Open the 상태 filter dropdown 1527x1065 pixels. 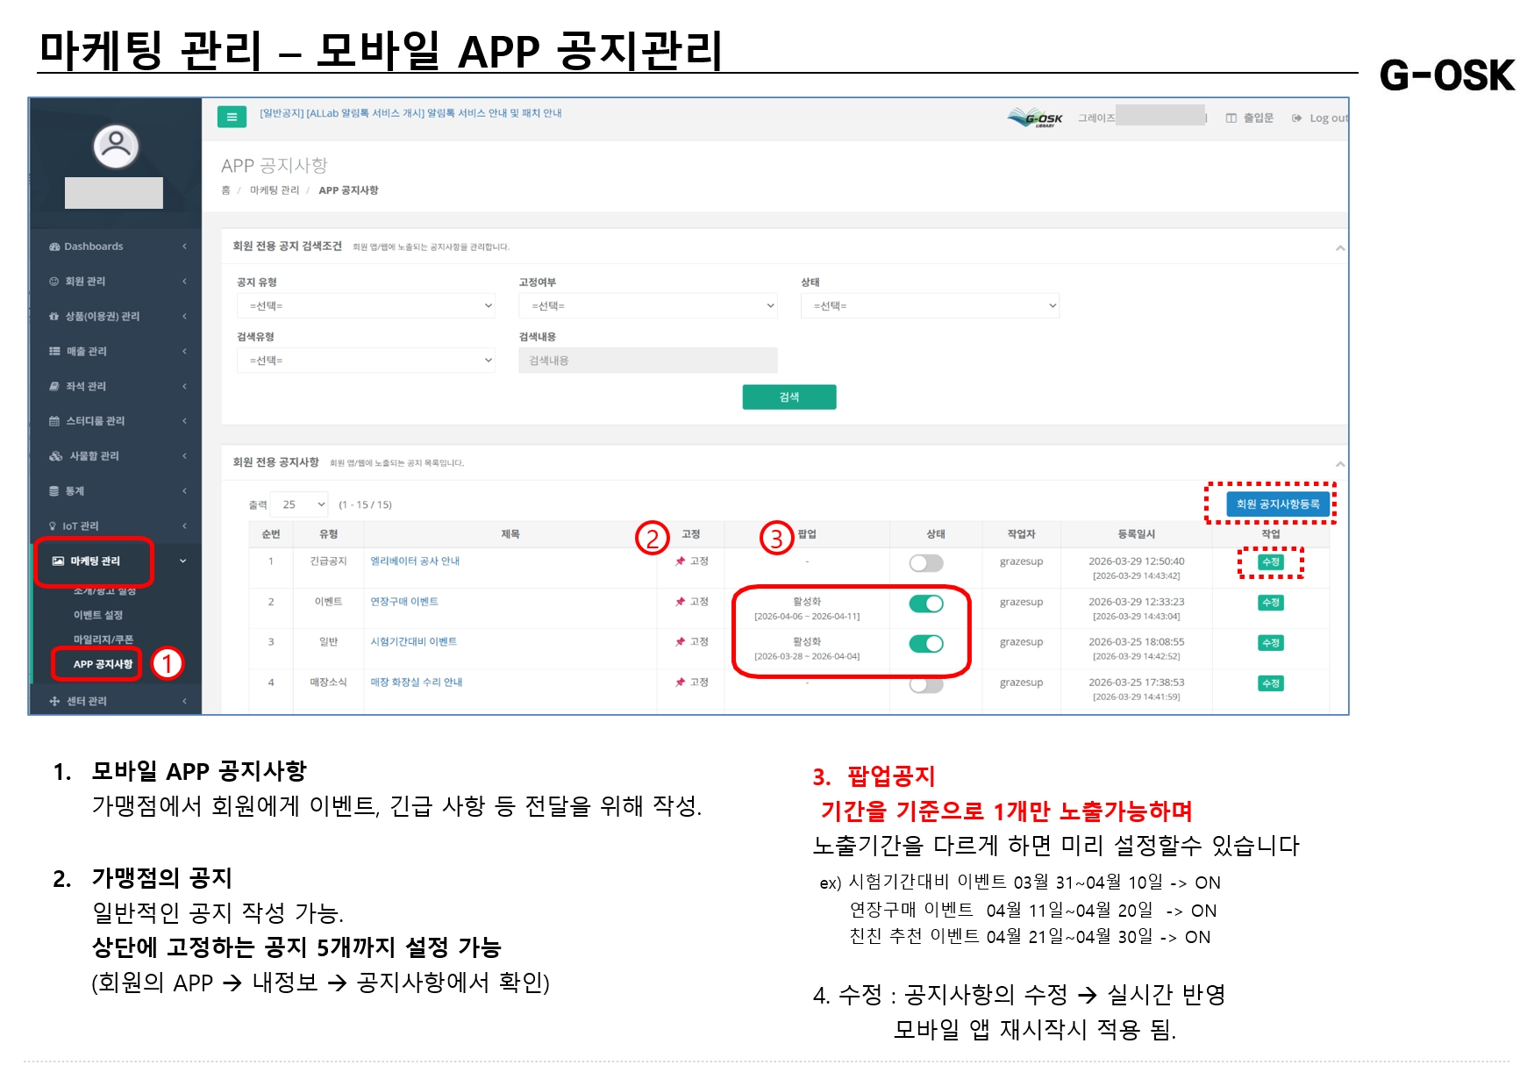tap(930, 306)
